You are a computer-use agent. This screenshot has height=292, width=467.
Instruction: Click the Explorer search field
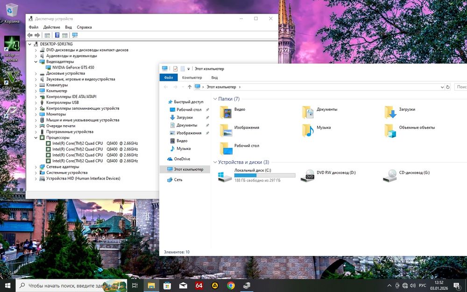[460, 87]
